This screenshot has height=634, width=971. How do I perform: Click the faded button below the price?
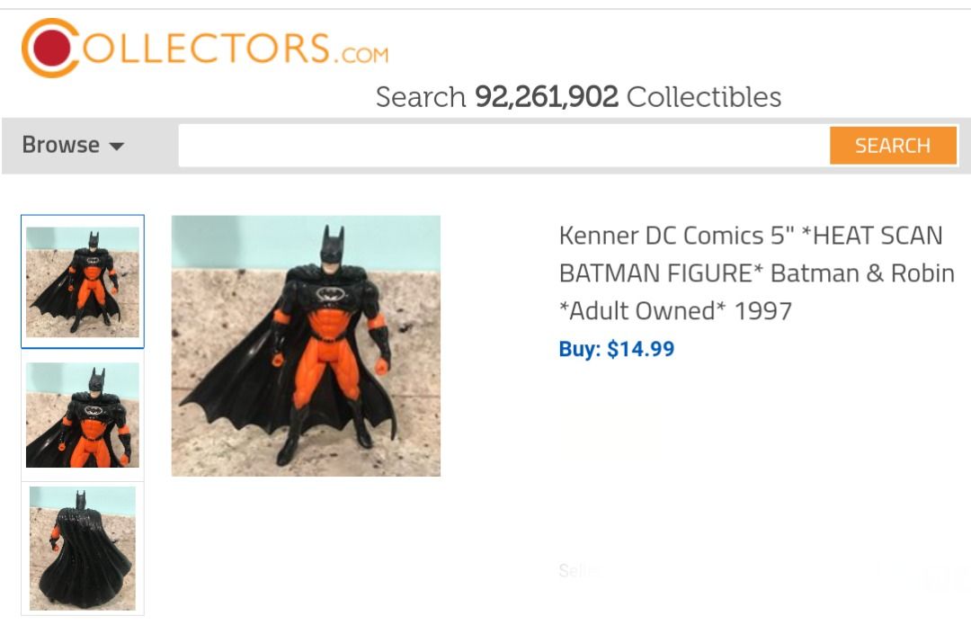[610, 430]
